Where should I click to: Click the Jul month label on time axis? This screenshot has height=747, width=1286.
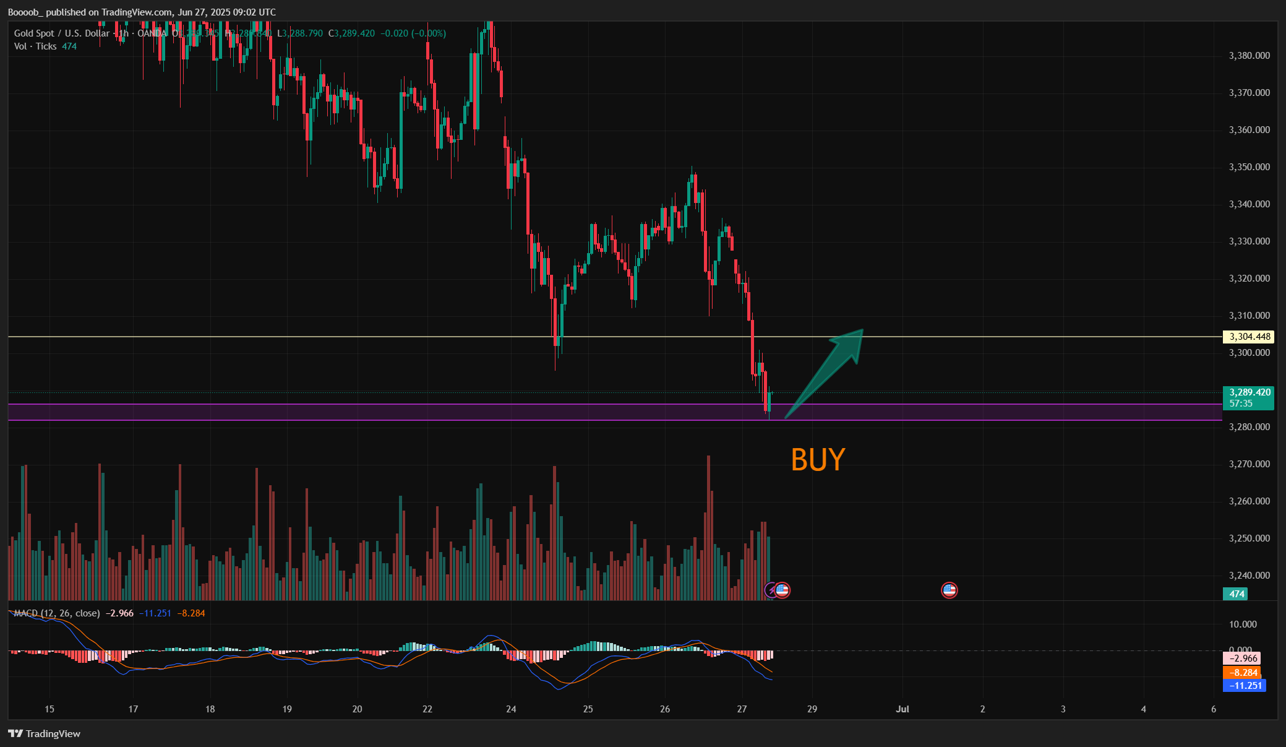(x=902, y=709)
